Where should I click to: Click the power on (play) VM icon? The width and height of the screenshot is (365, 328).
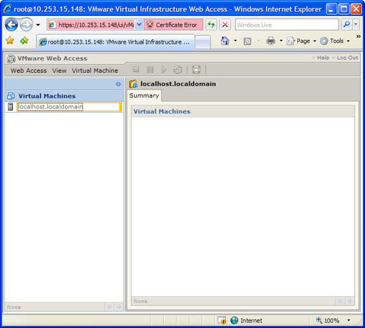click(x=164, y=70)
